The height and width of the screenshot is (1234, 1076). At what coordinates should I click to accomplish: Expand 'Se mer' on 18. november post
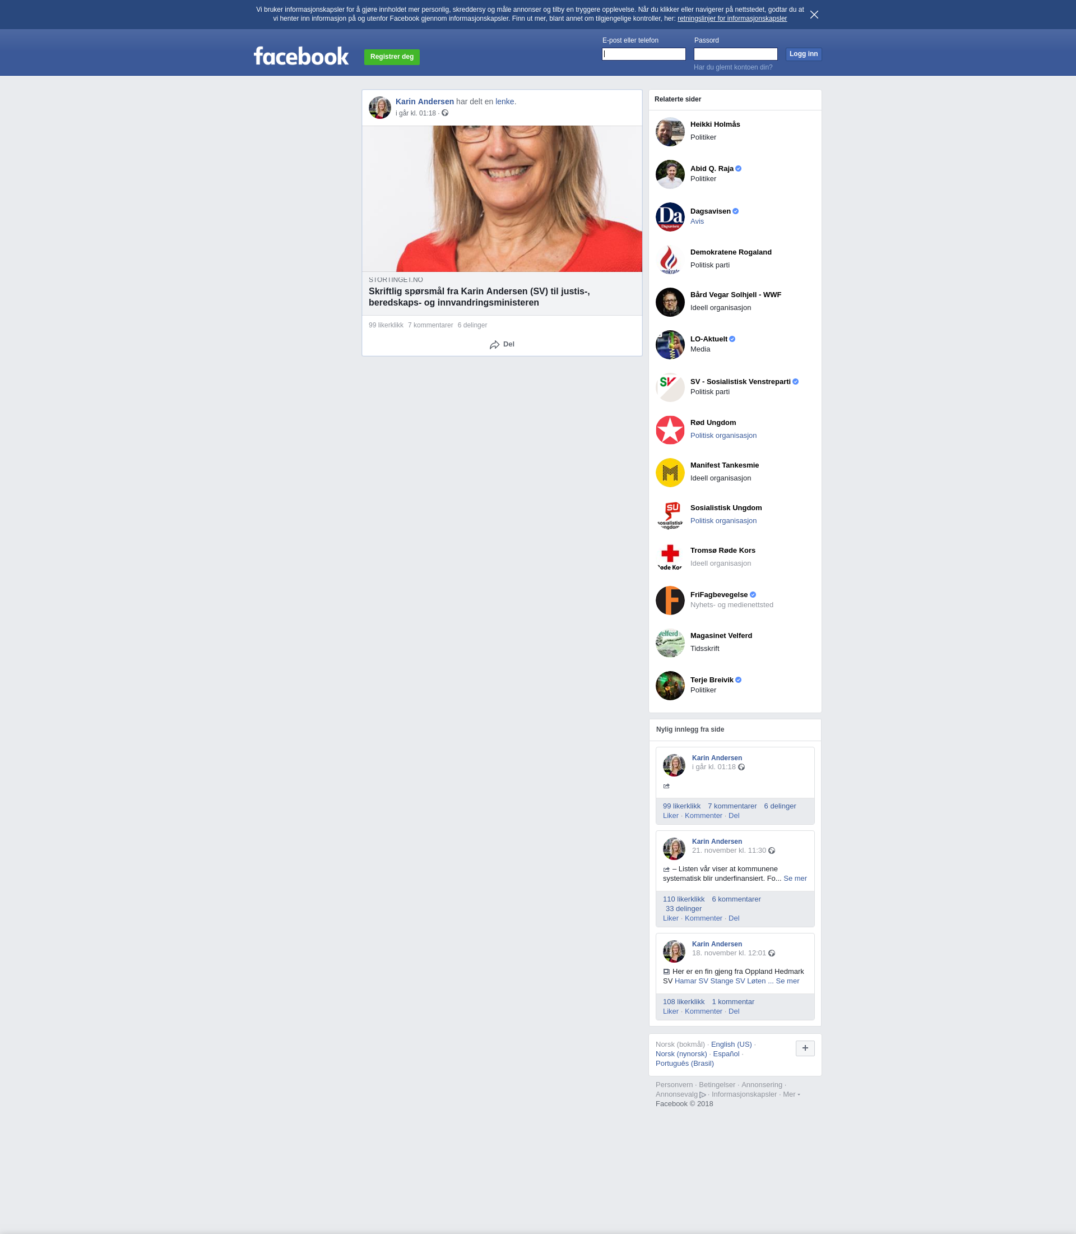coord(787,981)
